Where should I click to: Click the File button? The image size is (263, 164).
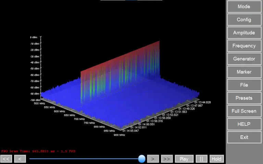click(x=244, y=85)
